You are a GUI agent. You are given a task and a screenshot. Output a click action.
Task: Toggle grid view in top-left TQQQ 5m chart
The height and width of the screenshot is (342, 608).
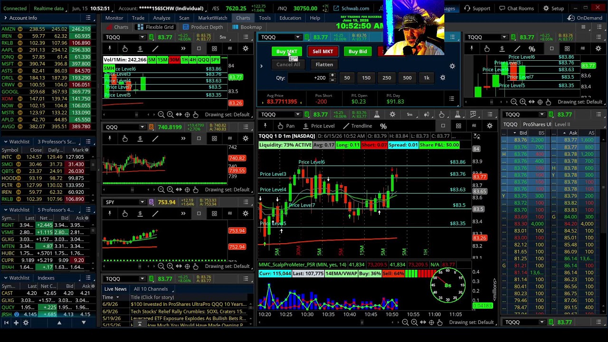tap(214, 48)
